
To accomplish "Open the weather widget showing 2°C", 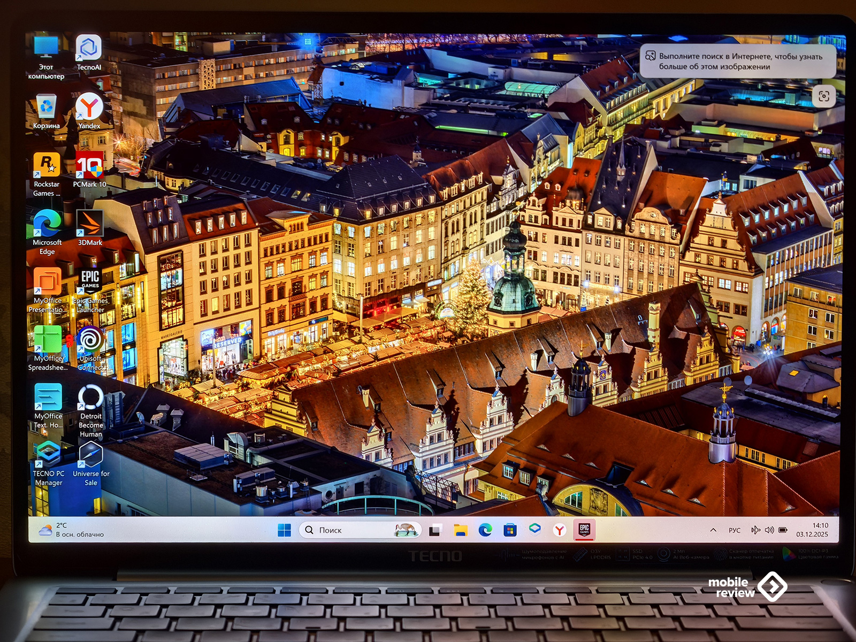I will [x=72, y=530].
